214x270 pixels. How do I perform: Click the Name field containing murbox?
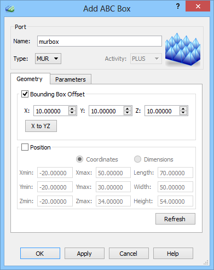click(100, 41)
